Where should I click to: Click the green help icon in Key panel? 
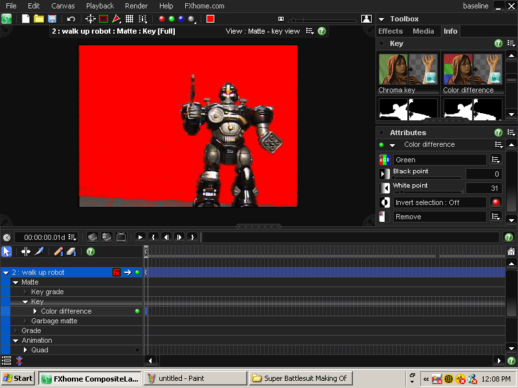coord(498,43)
